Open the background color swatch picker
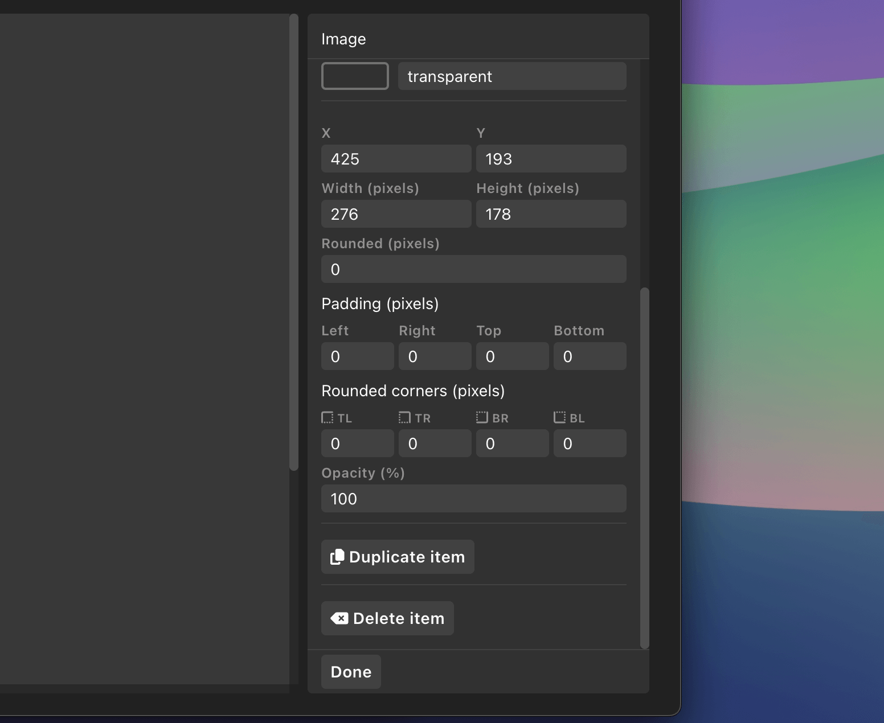Image resolution: width=884 pixels, height=723 pixels. coord(354,76)
